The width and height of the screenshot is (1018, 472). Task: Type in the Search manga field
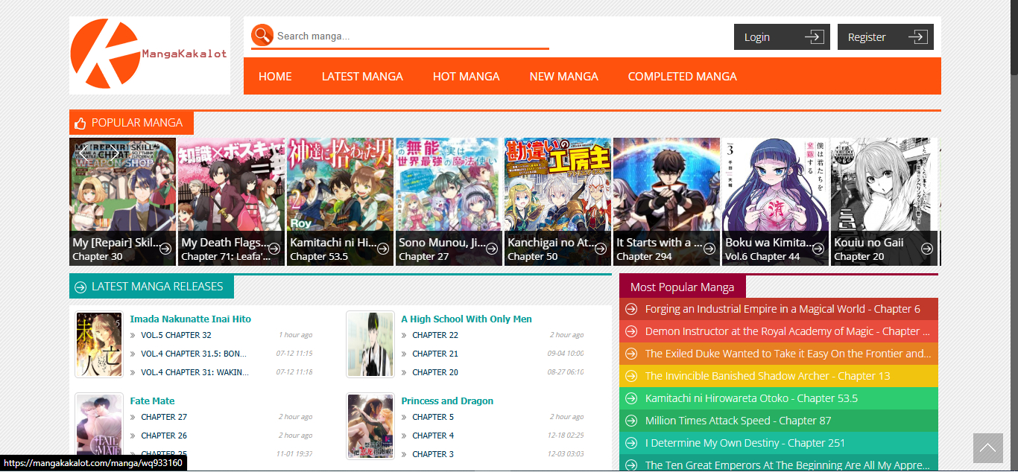pyautogui.click(x=411, y=36)
